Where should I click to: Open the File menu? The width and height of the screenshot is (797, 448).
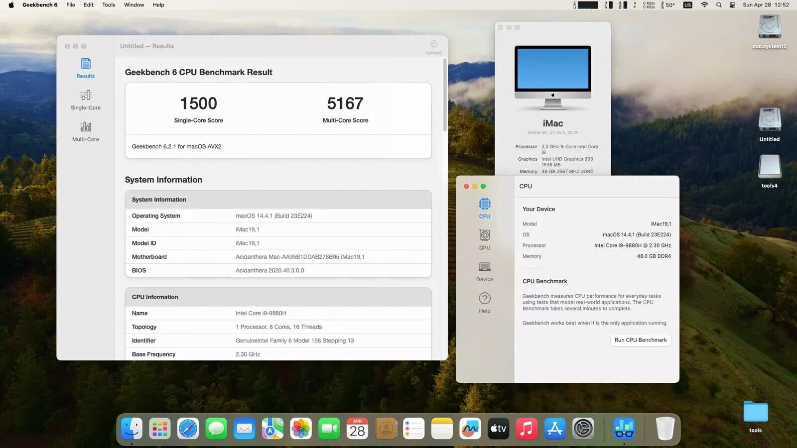pos(71,5)
